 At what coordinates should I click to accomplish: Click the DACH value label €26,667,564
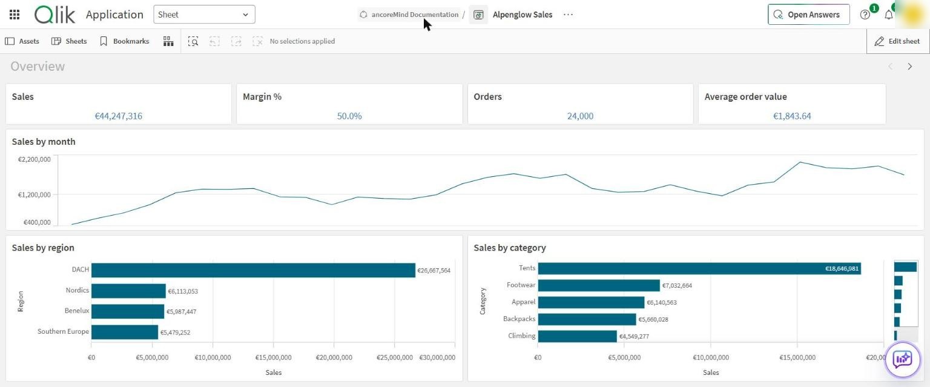tap(434, 271)
